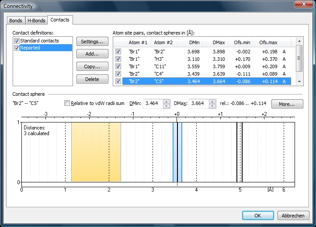Uncheck the Br1–H3 atom pair row
The width and height of the screenshot is (316, 227).
tap(118, 59)
